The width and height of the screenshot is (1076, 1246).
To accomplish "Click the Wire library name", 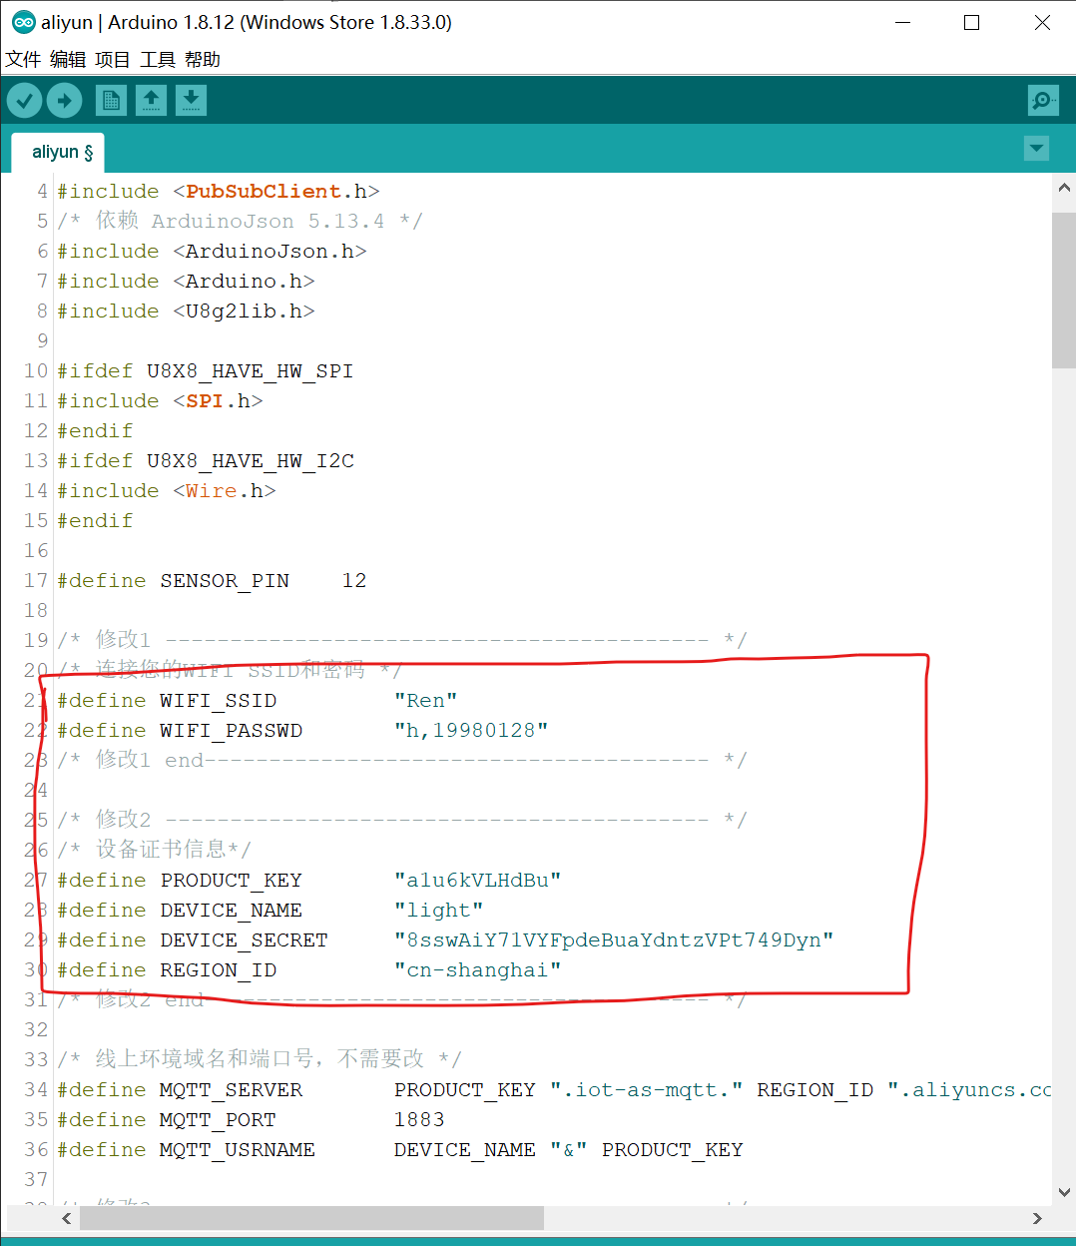I will 212,490.
